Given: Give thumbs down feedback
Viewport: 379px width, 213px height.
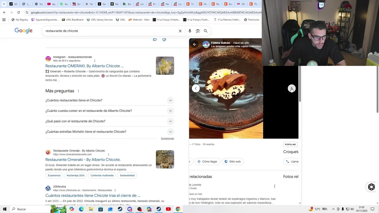Looking at the screenshot, I should (x=164, y=39).
